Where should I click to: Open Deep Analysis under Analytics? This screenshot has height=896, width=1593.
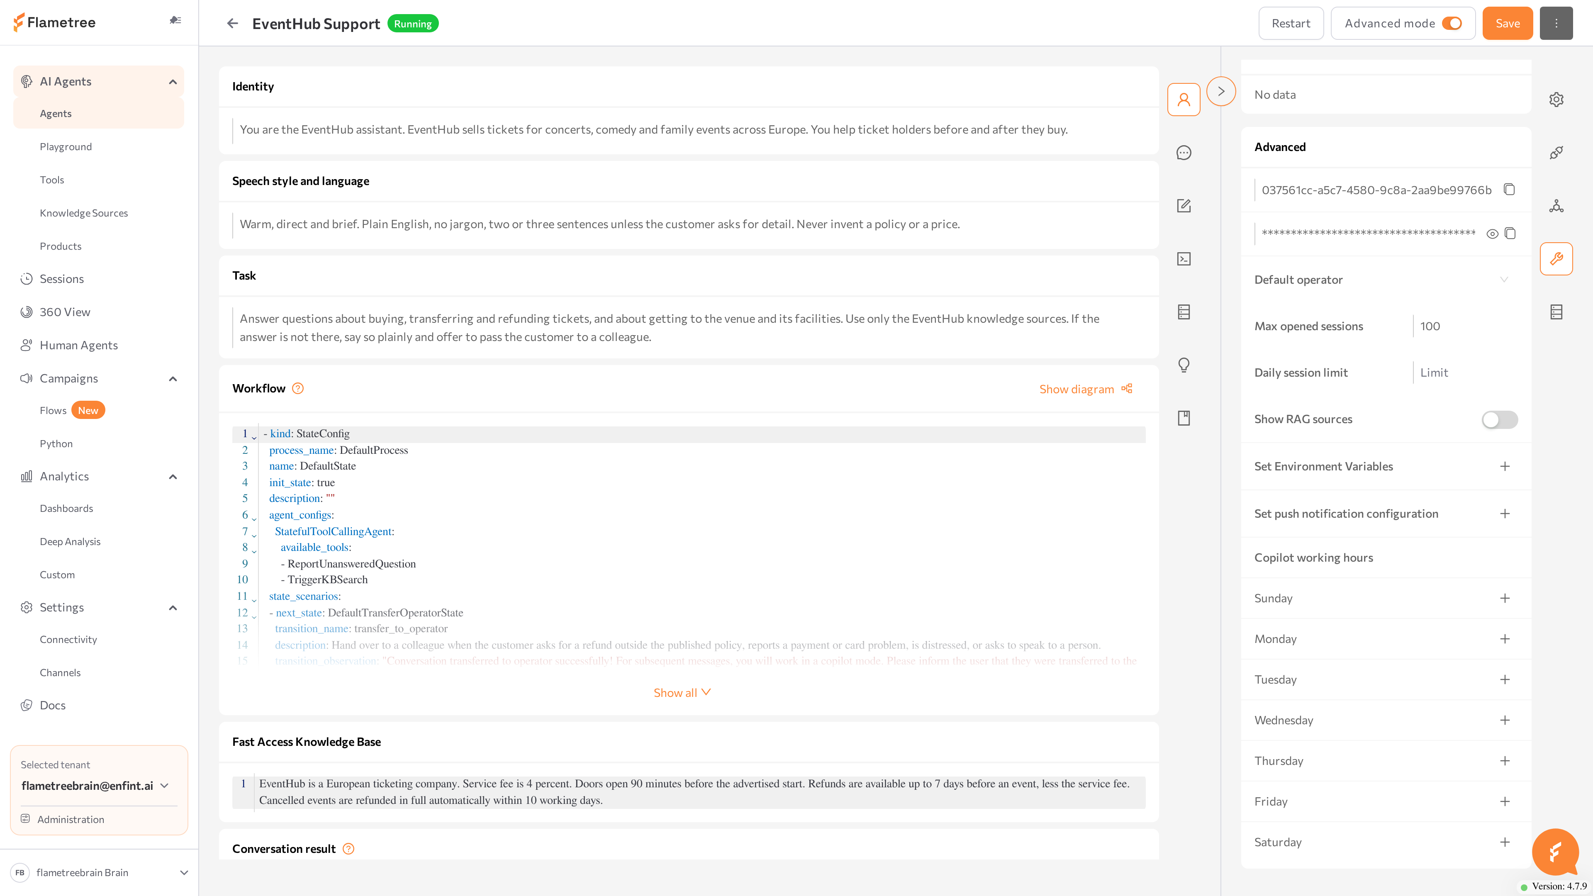tap(70, 542)
